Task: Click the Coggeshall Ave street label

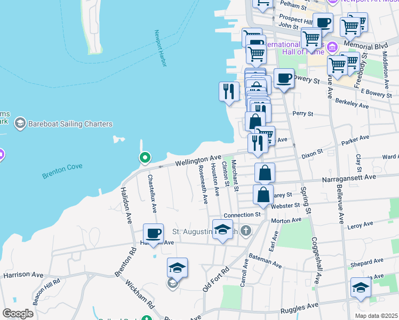Action: (x=317, y=260)
